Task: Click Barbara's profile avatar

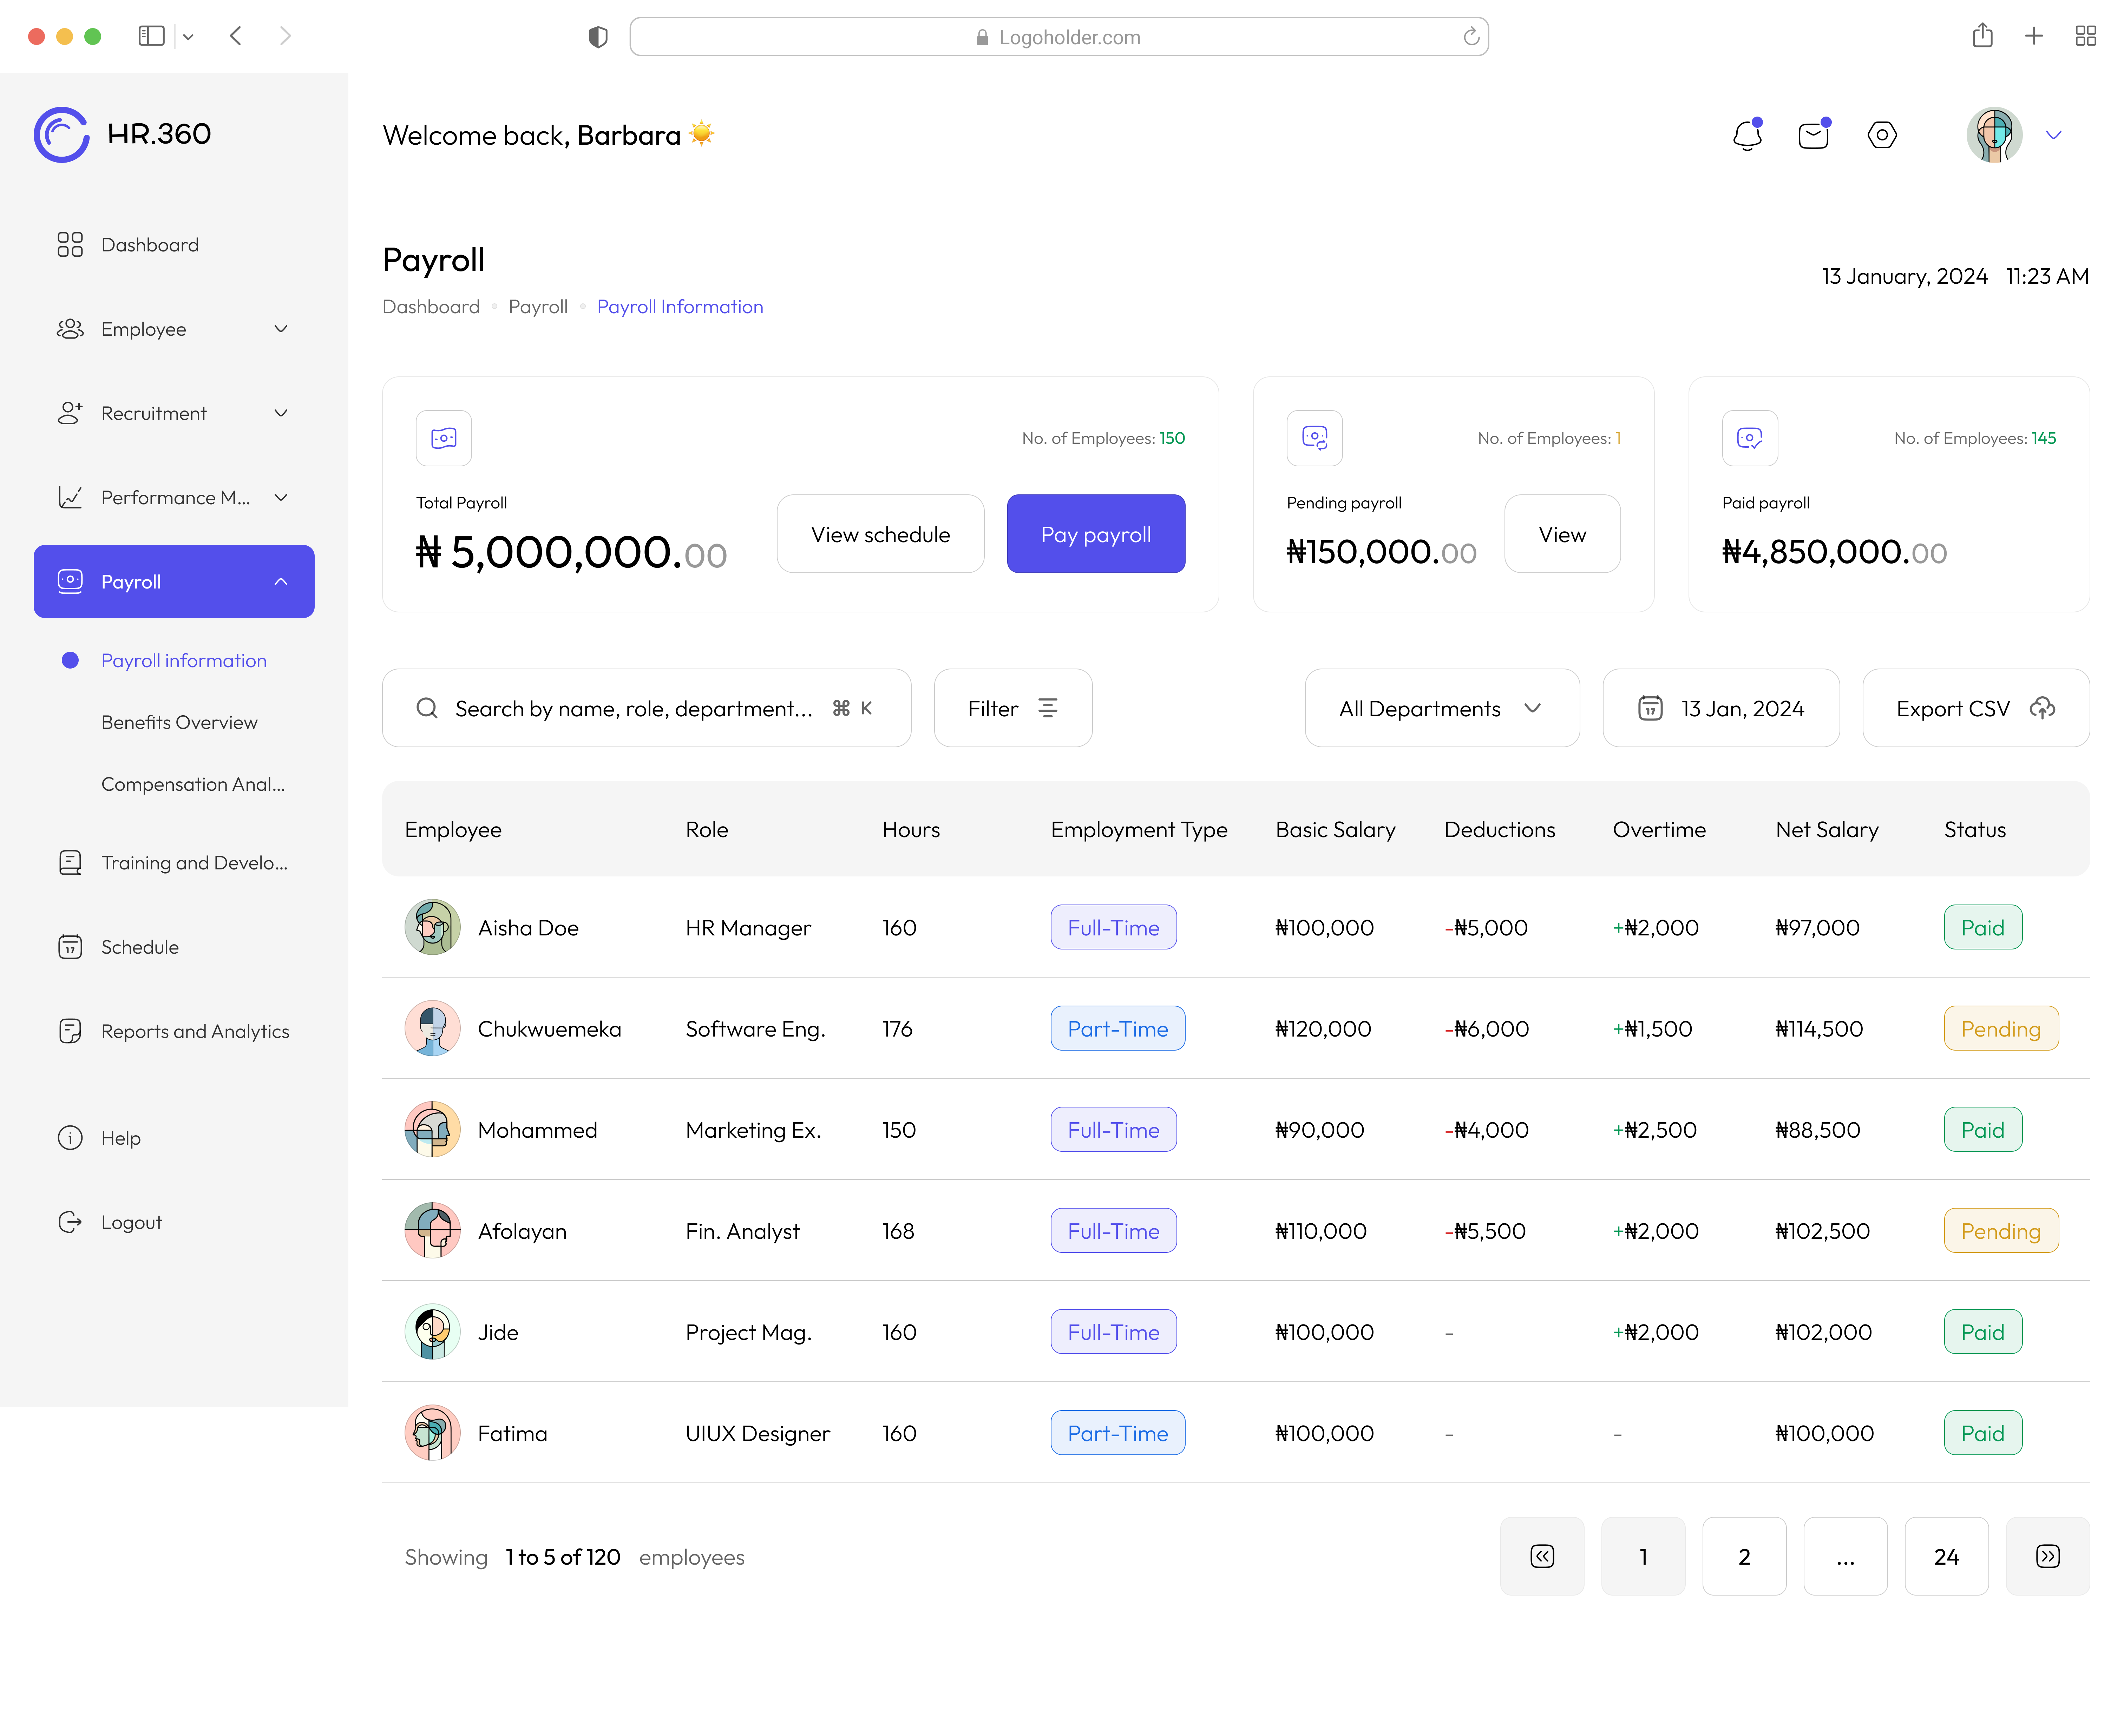Action: point(1994,135)
